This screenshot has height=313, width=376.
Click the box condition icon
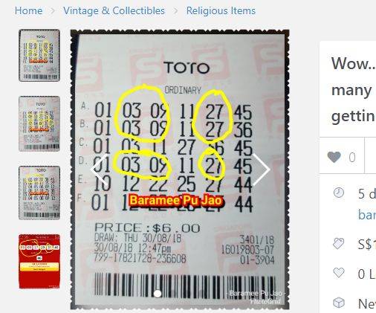(339, 303)
